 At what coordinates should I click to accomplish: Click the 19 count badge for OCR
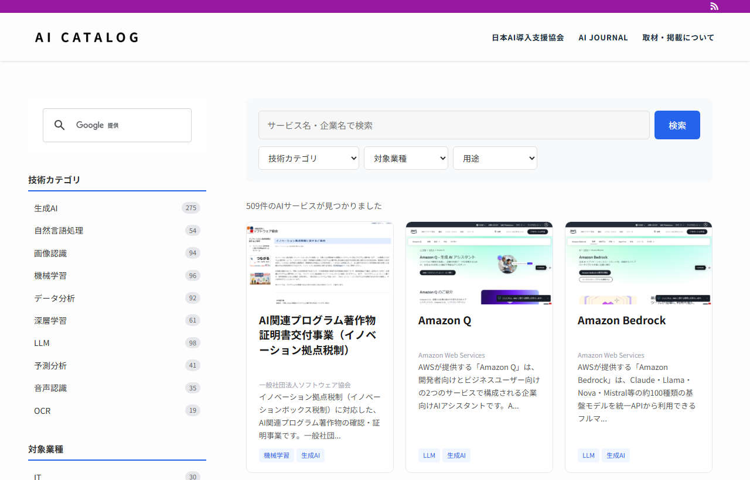pyautogui.click(x=193, y=410)
